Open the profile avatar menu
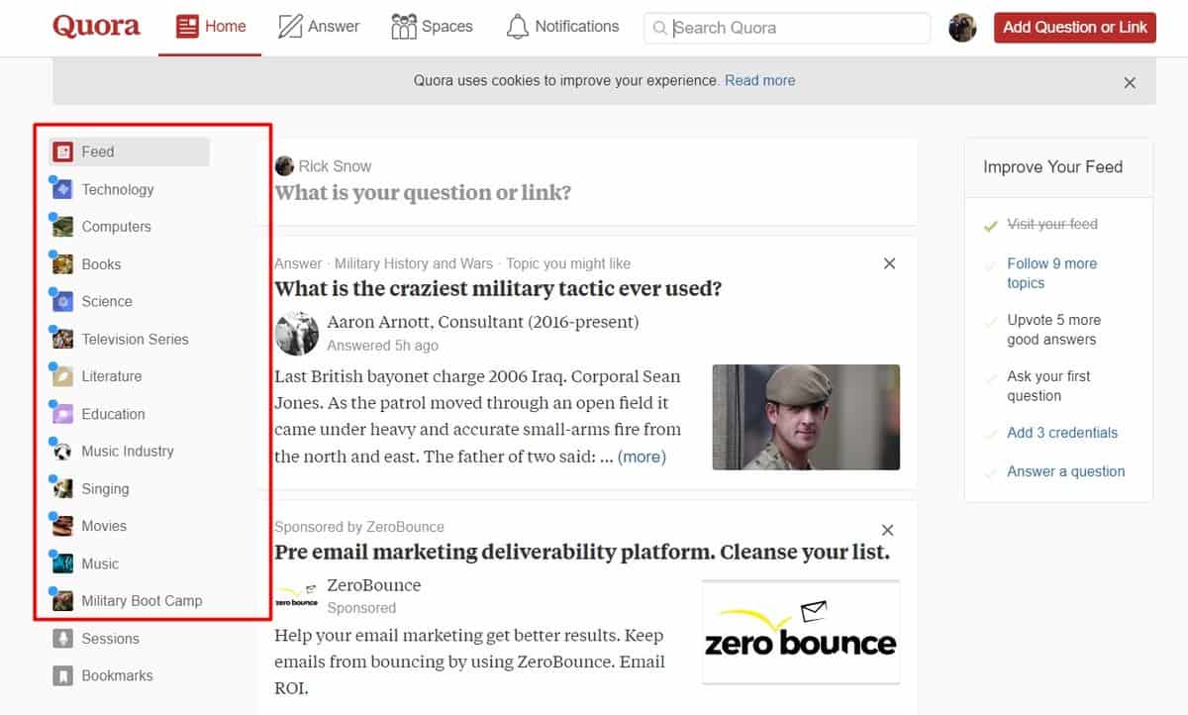 click(x=962, y=28)
